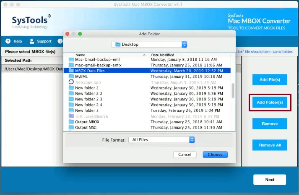Click the OLK .savedSearch file icon
The height and width of the screenshot is (195, 299).
click(71, 116)
